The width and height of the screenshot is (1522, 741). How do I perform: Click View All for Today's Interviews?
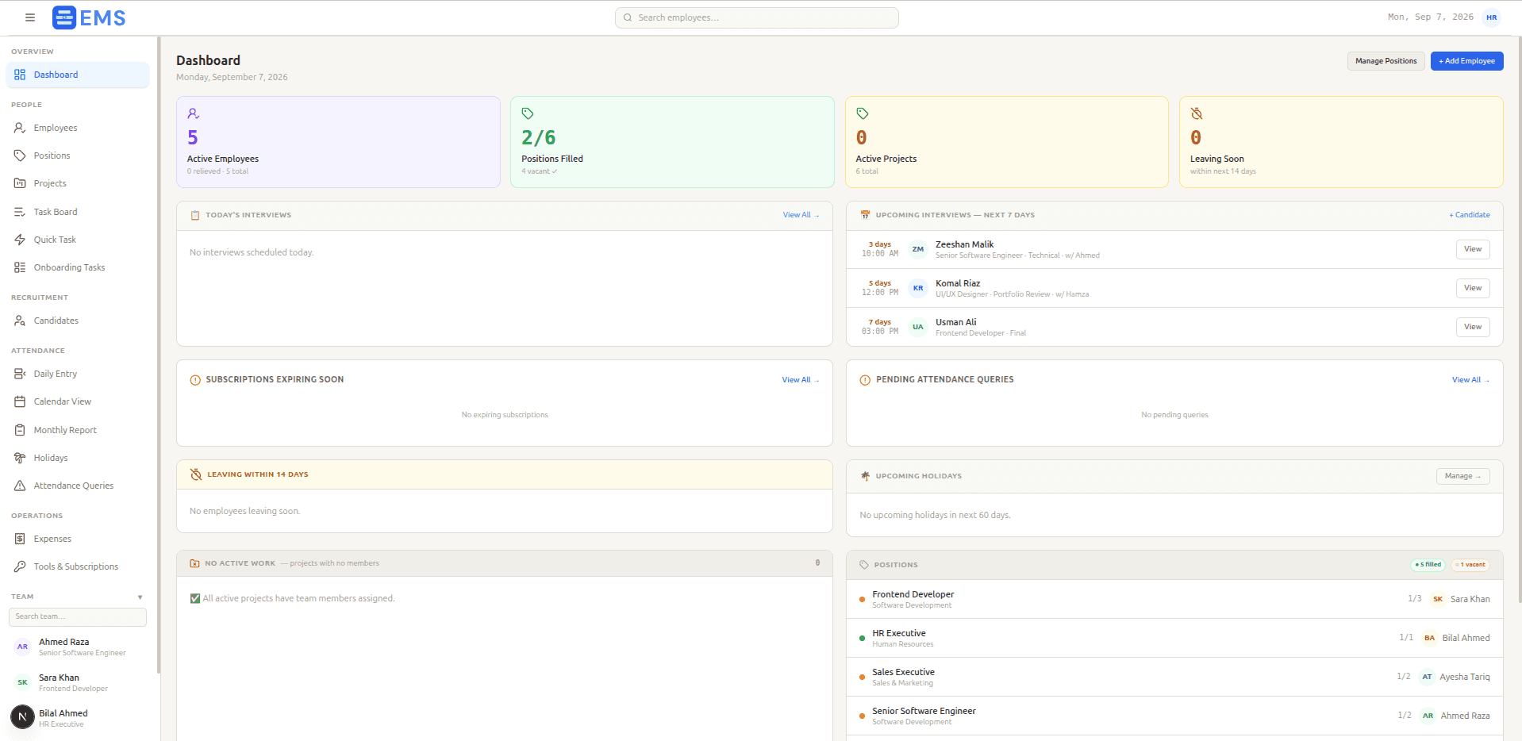click(x=801, y=215)
